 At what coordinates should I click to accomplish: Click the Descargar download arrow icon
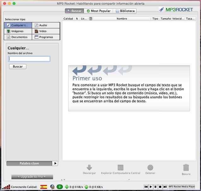[x=89, y=167]
